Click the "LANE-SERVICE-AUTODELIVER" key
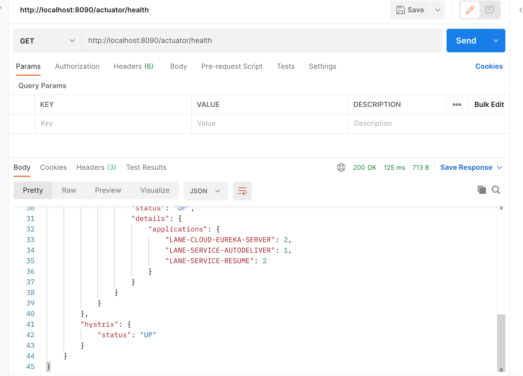This screenshot has width=523, height=376. [x=220, y=250]
